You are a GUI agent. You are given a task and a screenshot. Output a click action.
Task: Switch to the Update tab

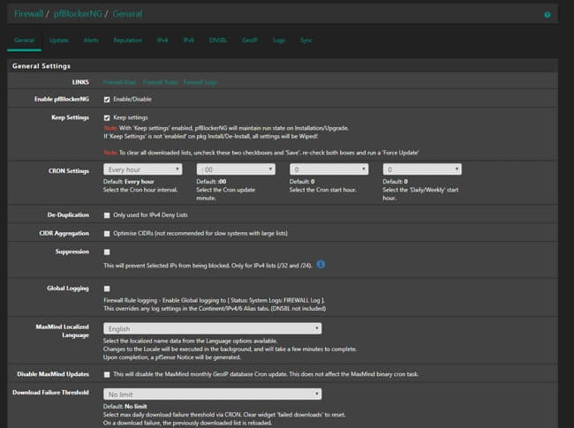[x=58, y=41]
